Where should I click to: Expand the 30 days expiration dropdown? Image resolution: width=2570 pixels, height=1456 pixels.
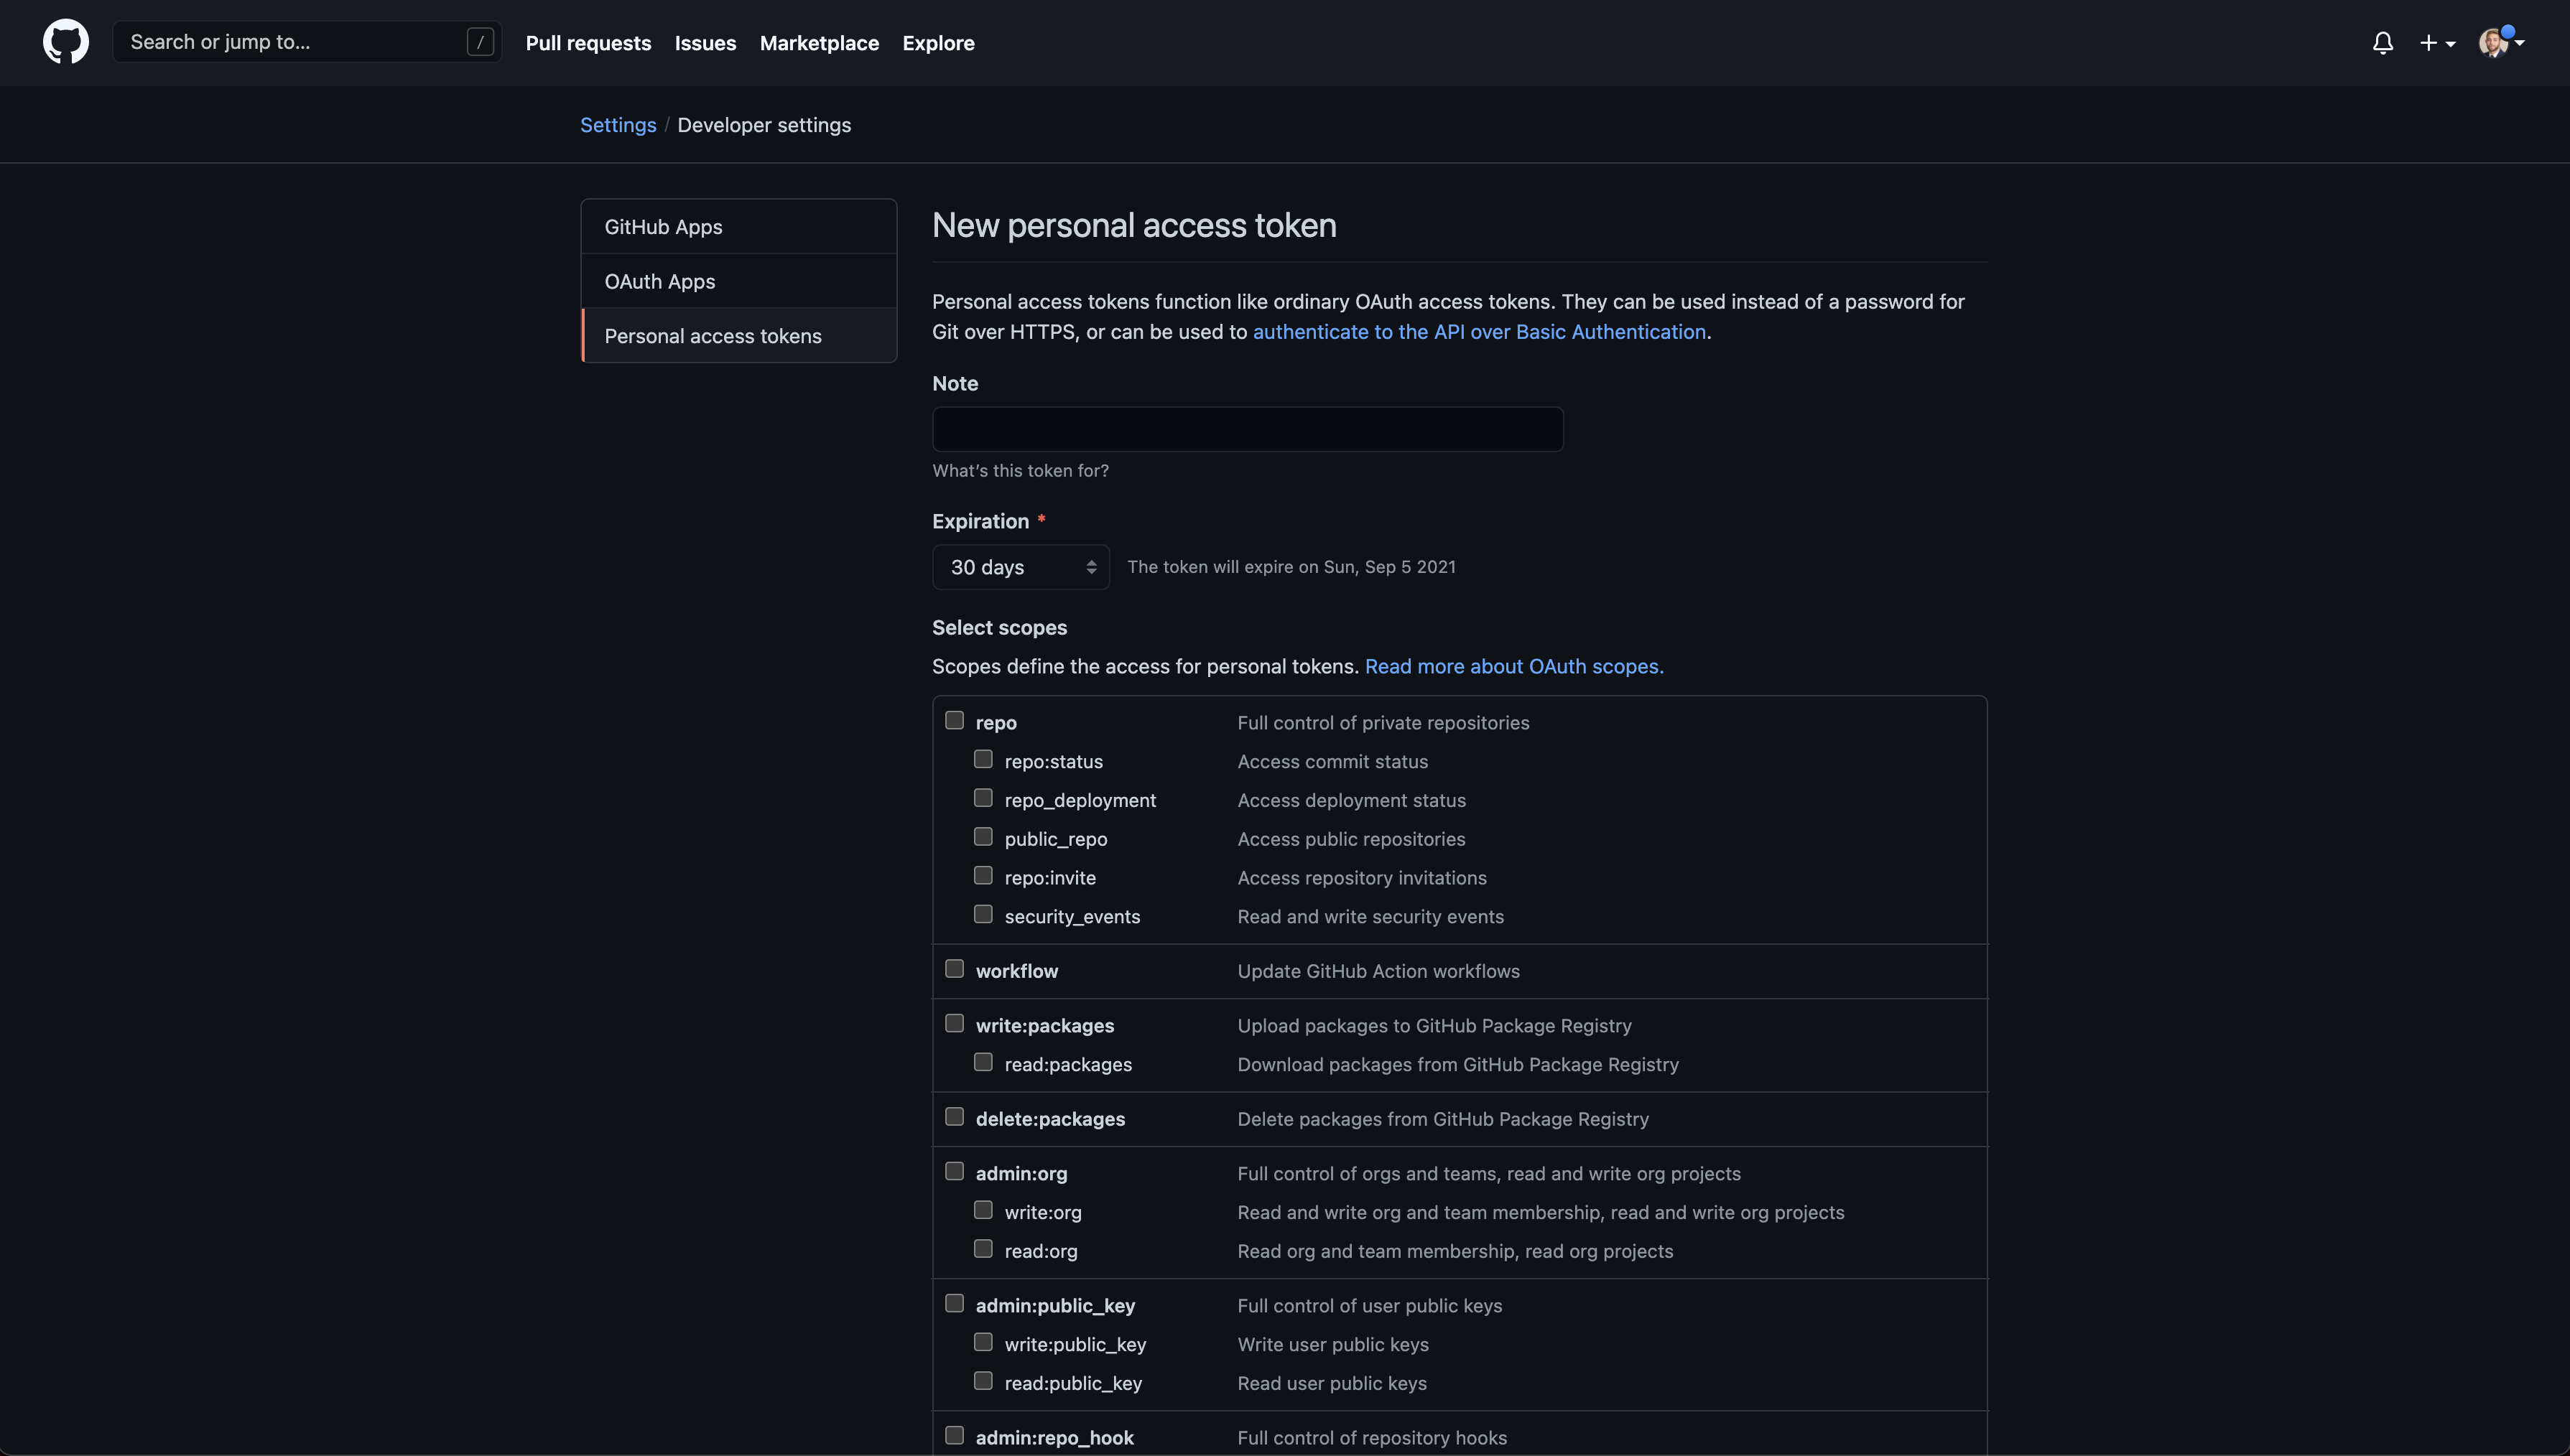coord(1021,567)
